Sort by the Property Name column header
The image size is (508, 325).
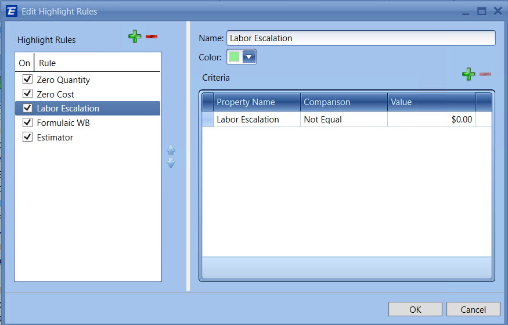tap(257, 102)
